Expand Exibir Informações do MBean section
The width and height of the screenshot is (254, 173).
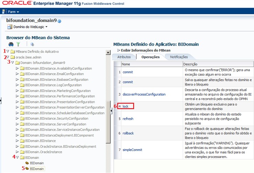[x=119, y=50]
